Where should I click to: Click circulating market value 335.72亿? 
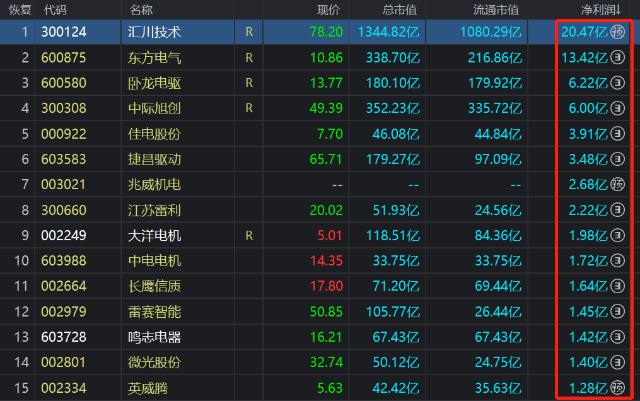[495, 108]
